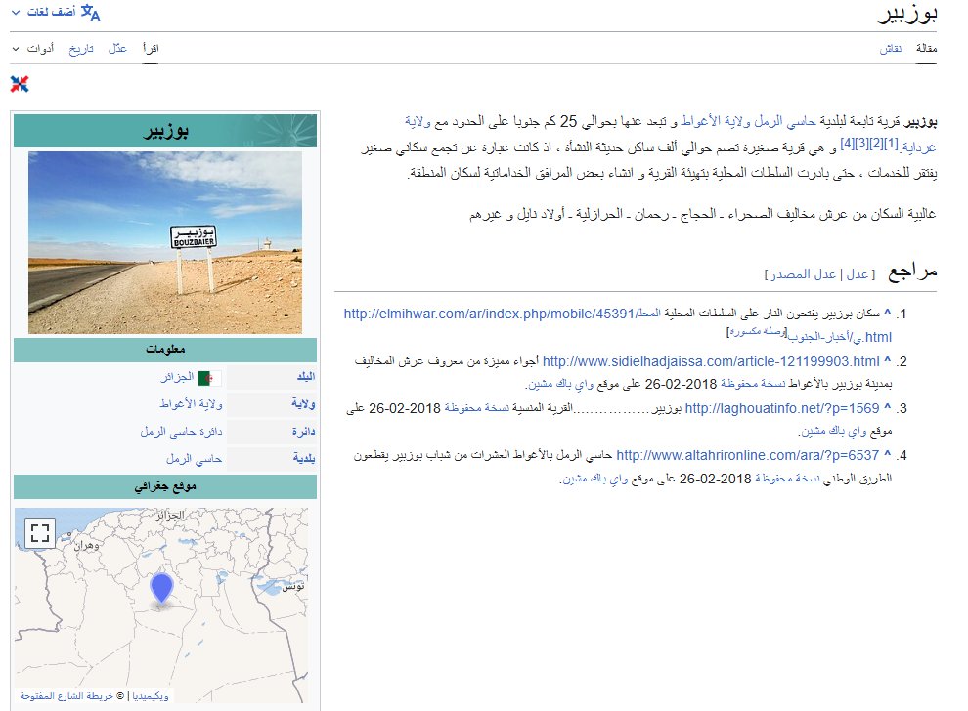
Task: Open دائرة حاسي الرمل link
Action: point(181,431)
